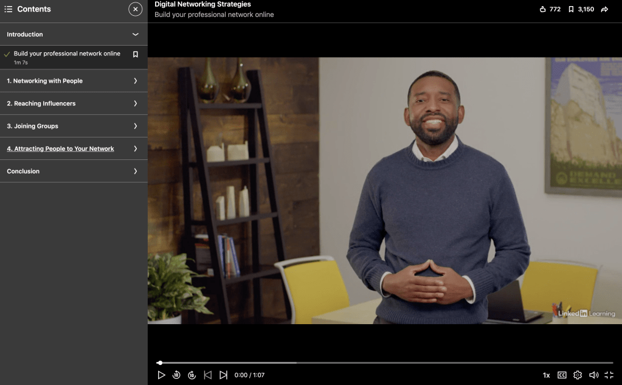The width and height of the screenshot is (622, 385).
Task: Like the course with thumbs-up icon
Action: point(543,9)
